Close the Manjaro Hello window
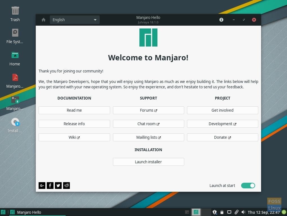Viewport: 287px width, 216px height. point(254,20)
